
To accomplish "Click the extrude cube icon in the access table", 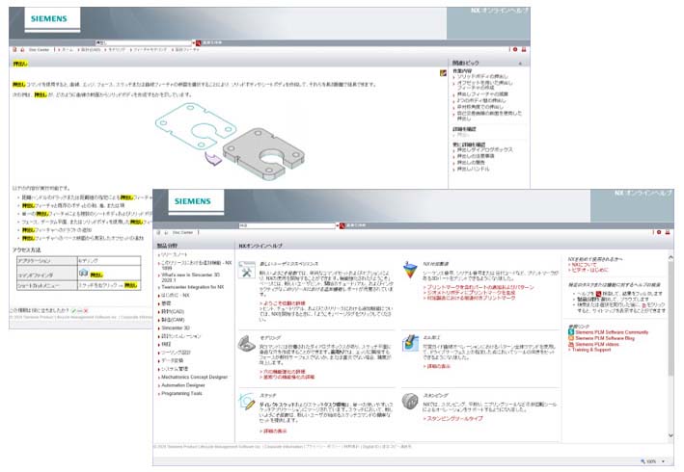I will pyautogui.click(x=83, y=273).
